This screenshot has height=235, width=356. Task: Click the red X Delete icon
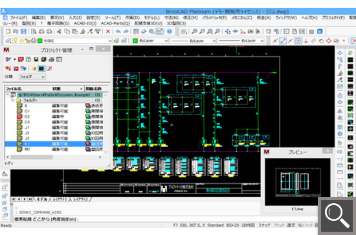tap(108, 31)
